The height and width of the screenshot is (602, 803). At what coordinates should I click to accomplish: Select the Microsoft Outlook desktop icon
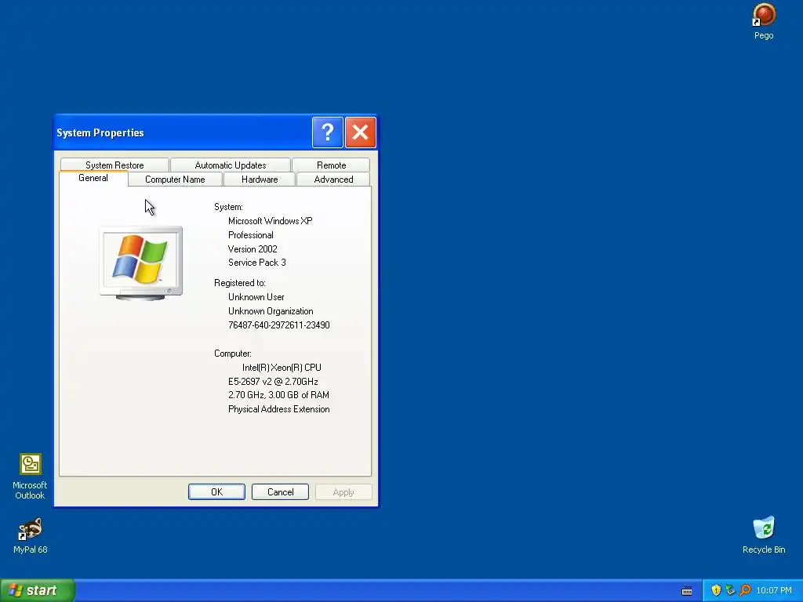pos(31,476)
